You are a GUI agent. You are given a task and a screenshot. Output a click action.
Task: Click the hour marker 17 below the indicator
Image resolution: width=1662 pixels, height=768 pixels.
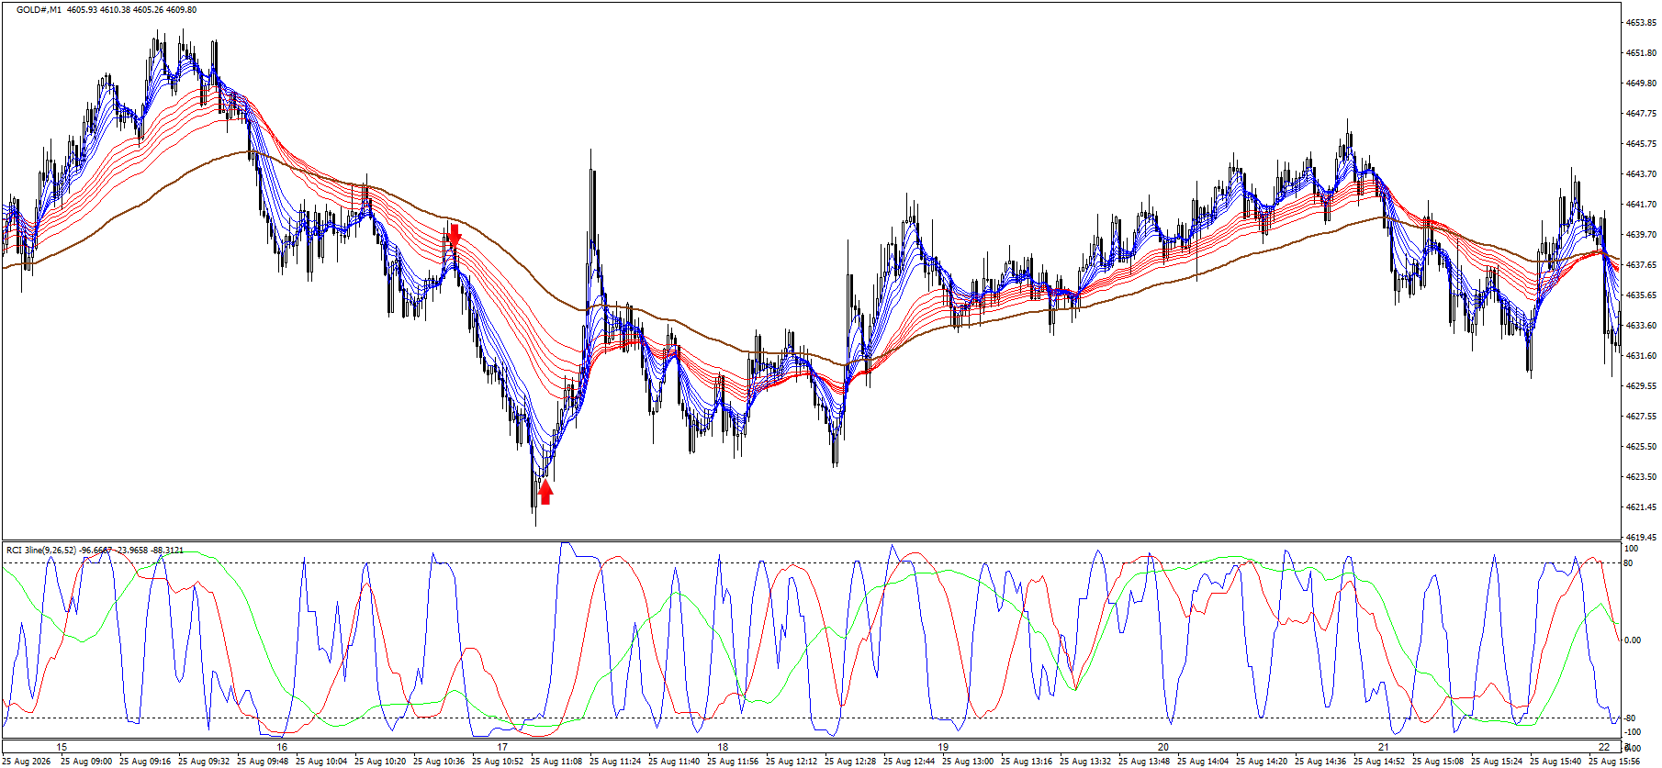502,748
